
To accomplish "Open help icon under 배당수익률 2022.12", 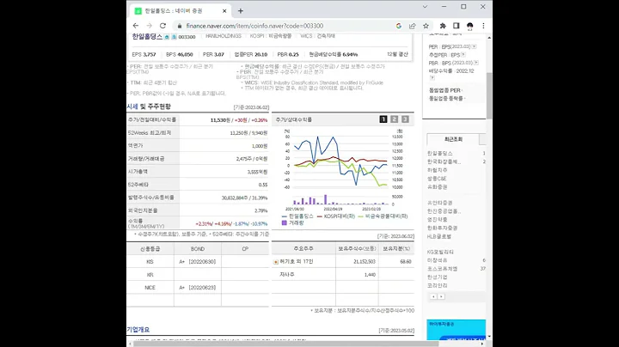I will point(432,77).
